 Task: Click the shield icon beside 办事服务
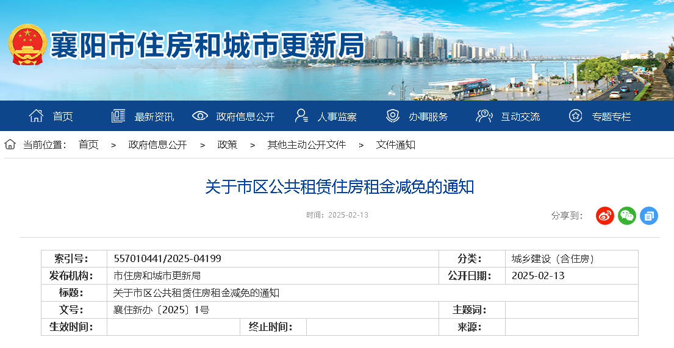pos(392,116)
